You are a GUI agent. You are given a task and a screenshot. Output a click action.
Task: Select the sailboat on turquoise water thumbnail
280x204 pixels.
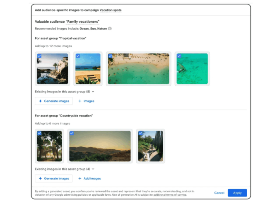[192, 69]
